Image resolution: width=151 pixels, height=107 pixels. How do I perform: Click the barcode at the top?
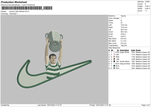(27, 8)
